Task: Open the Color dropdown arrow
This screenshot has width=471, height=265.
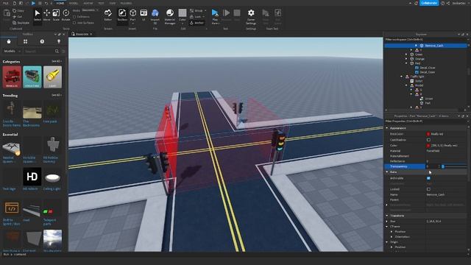Action: click(183, 23)
